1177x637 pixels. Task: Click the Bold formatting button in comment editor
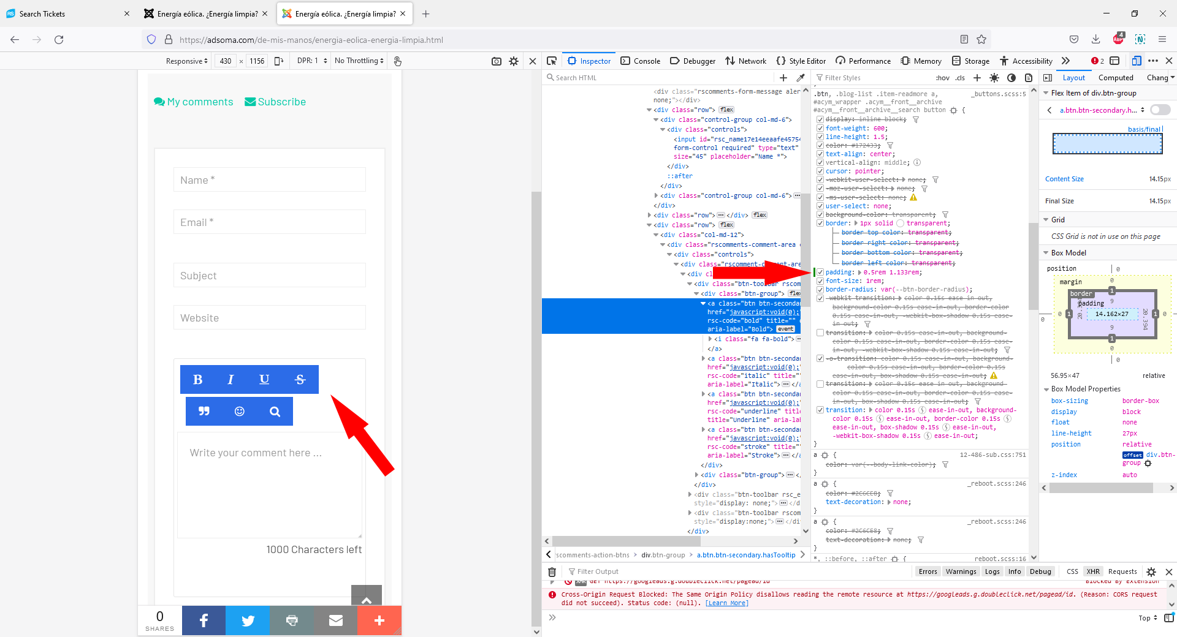[197, 380]
